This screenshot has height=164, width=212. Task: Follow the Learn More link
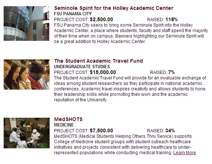(185, 153)
